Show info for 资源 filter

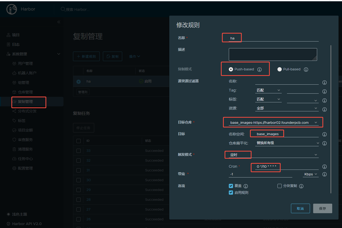pyautogui.click(x=325, y=110)
